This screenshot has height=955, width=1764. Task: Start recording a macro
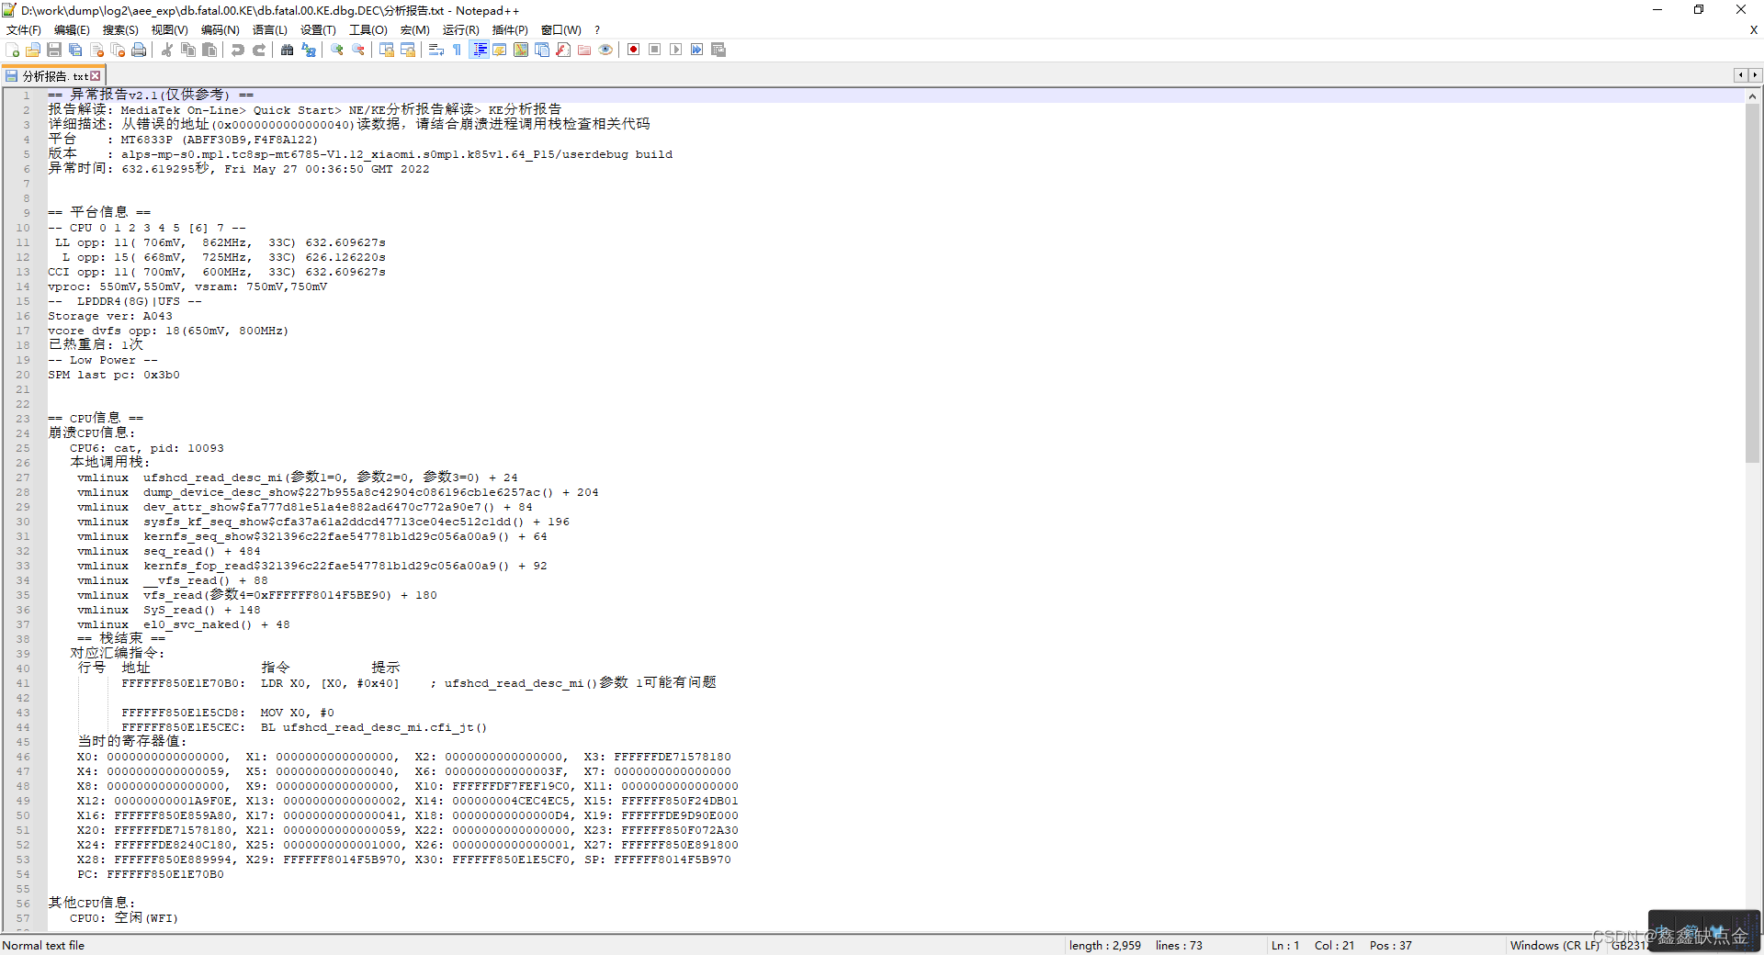point(633,50)
